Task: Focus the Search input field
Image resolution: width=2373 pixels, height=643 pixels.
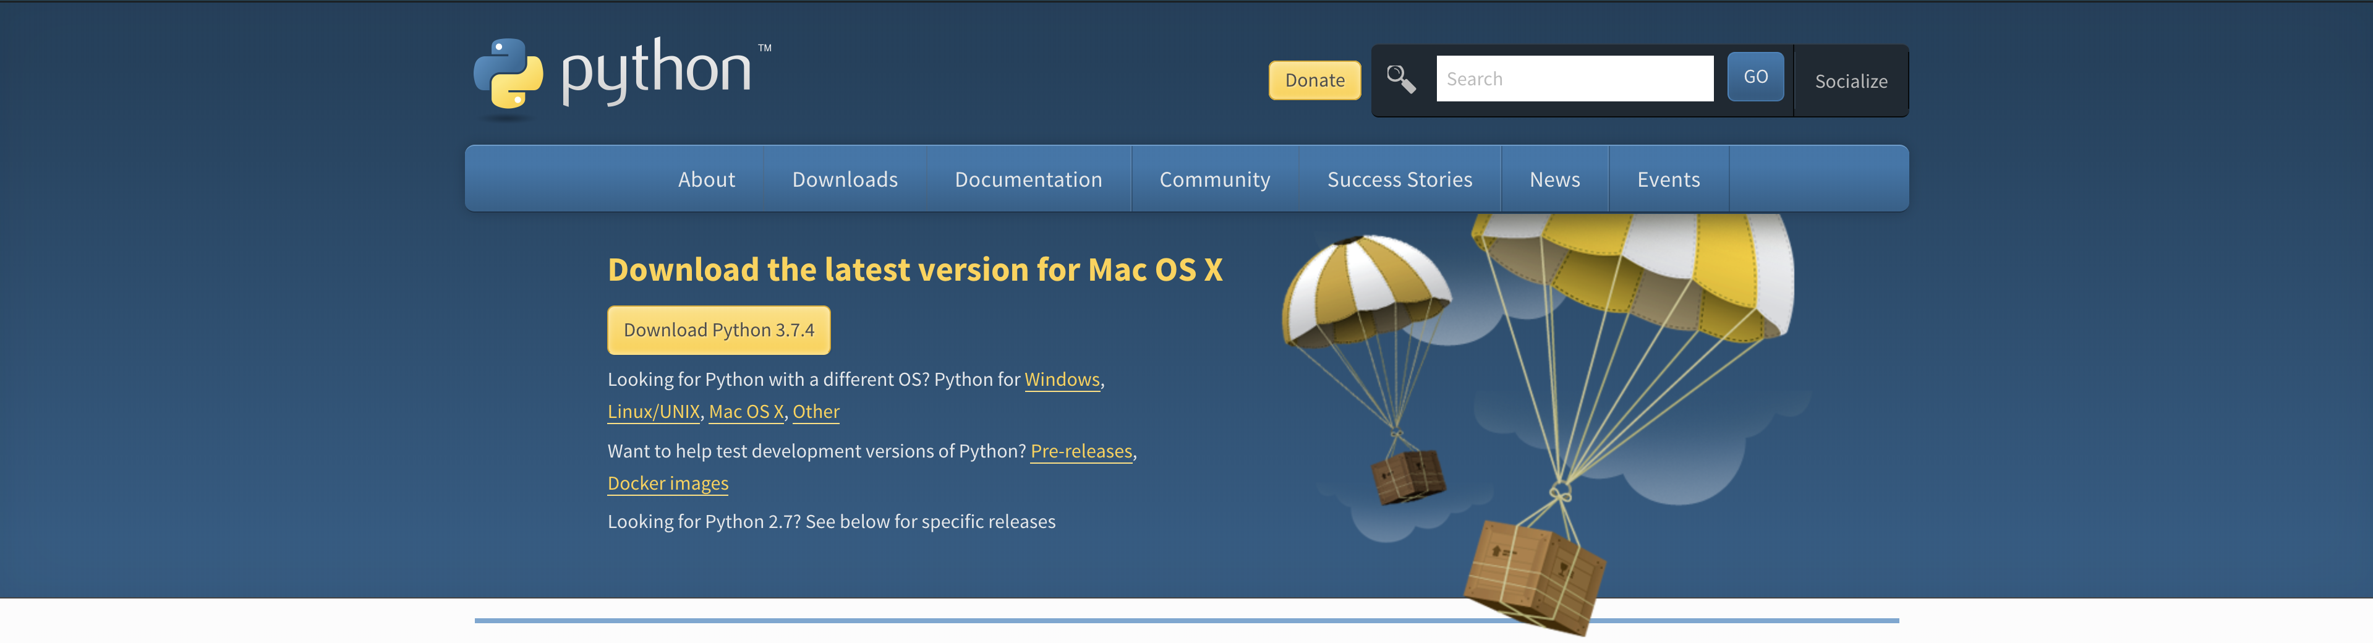Action: pos(1574,79)
